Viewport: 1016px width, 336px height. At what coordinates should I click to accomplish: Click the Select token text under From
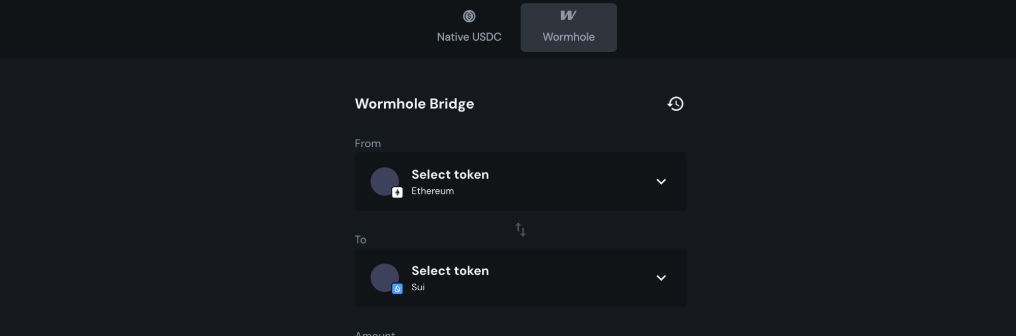(450, 175)
